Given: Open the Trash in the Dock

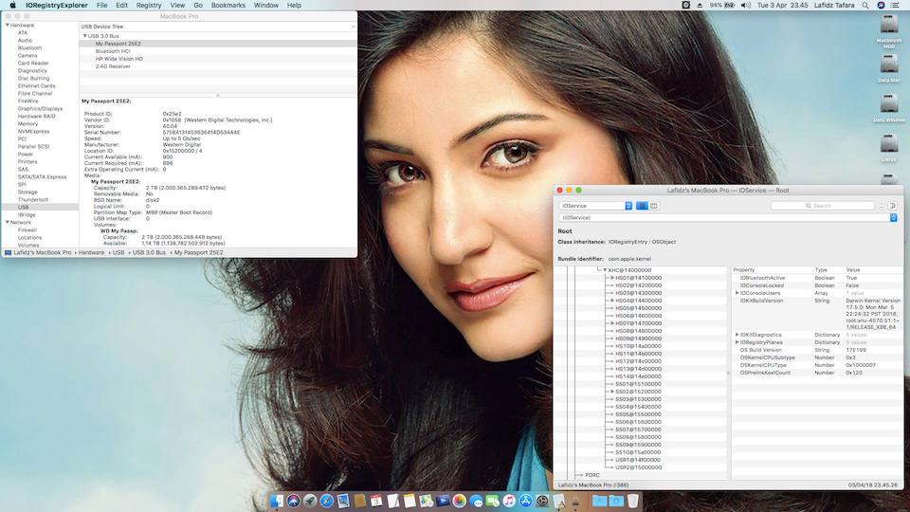Looking at the screenshot, I should pos(632,501).
